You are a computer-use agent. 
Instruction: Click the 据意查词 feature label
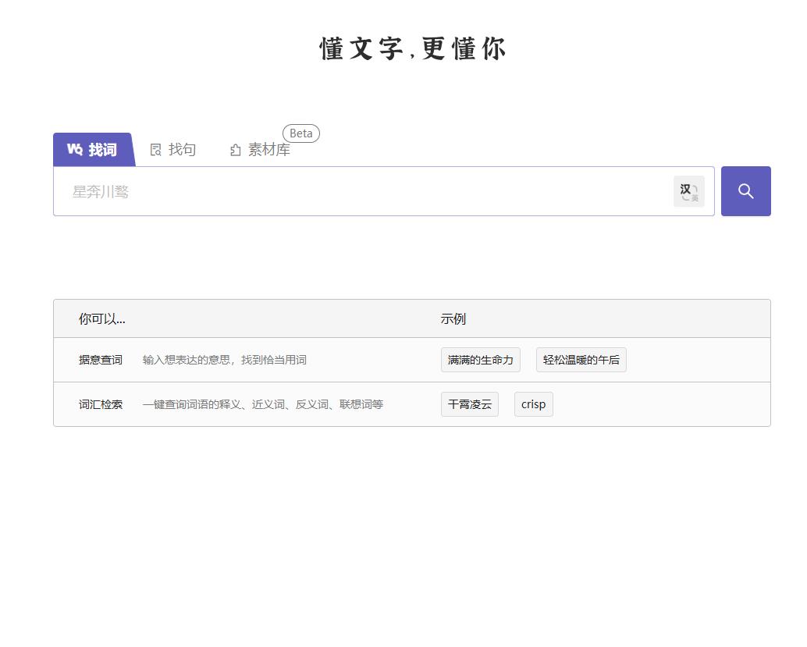coord(100,360)
